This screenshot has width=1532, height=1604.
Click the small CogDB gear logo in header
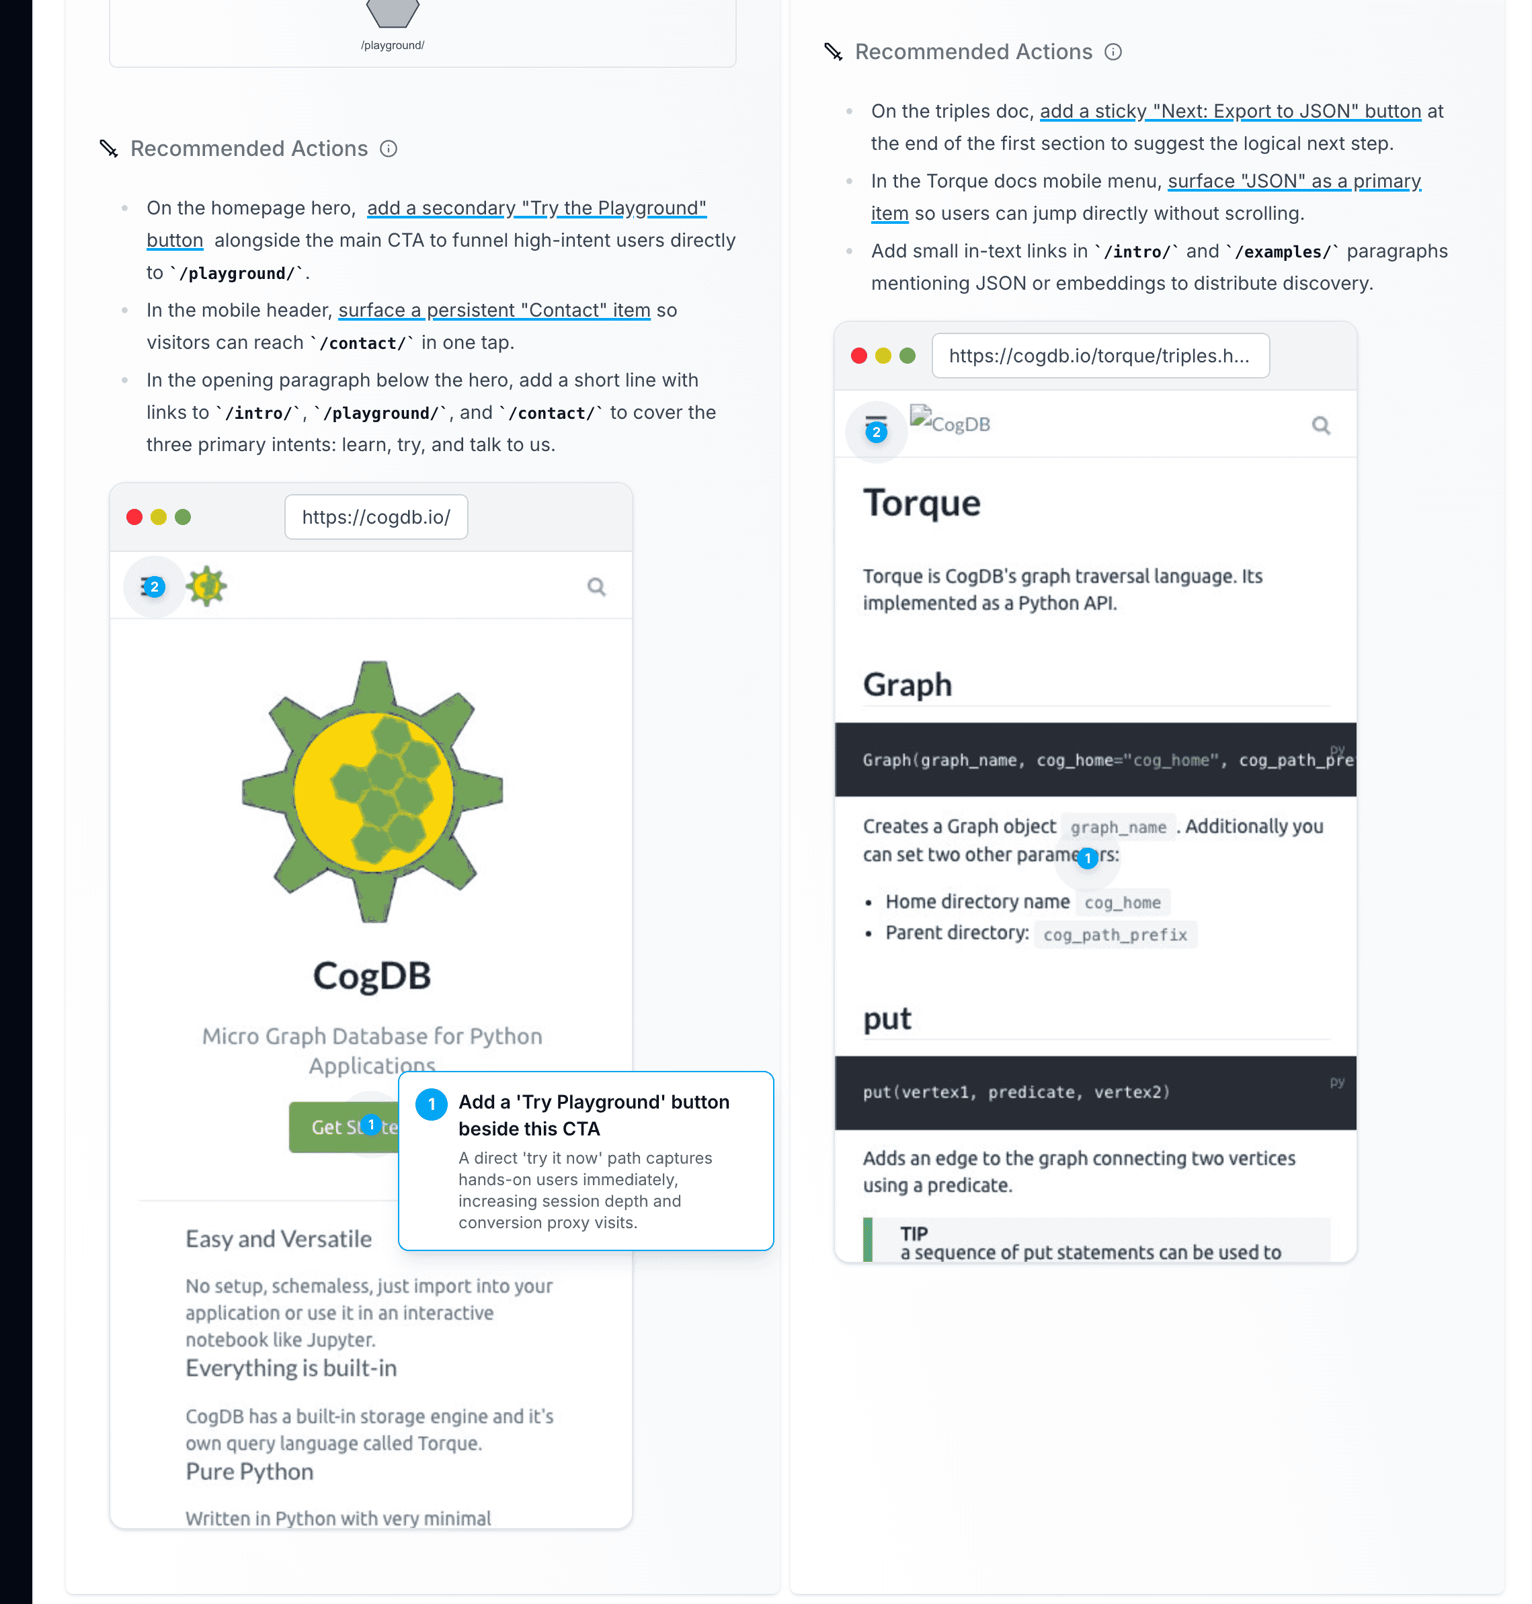(206, 586)
